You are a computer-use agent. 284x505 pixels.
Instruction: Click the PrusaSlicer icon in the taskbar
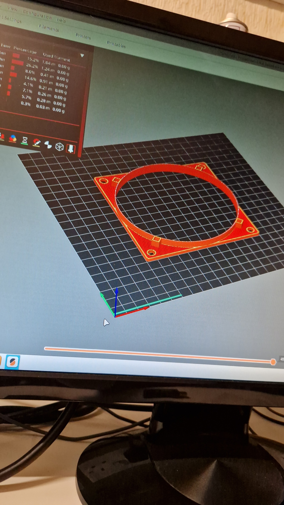pos(12,362)
